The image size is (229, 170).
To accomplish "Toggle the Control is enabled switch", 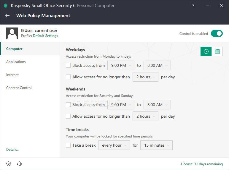I will pyautogui.click(x=217, y=33).
